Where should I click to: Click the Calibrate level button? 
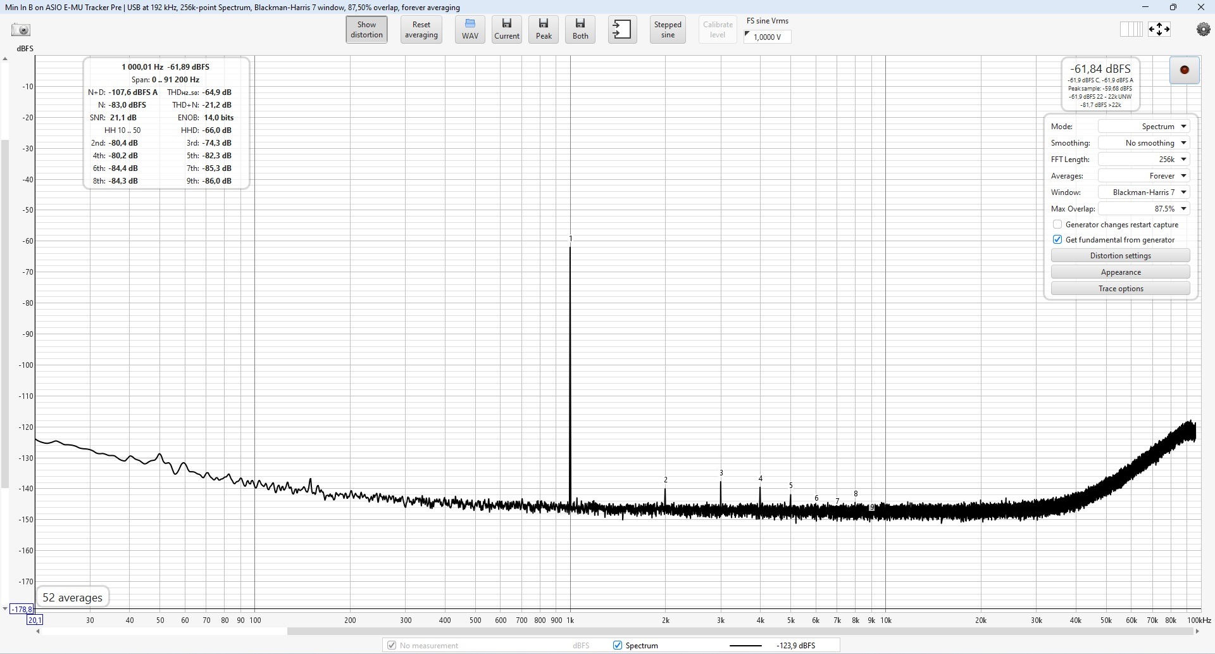point(718,30)
